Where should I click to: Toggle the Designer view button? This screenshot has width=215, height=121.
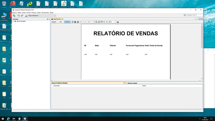(54, 22)
